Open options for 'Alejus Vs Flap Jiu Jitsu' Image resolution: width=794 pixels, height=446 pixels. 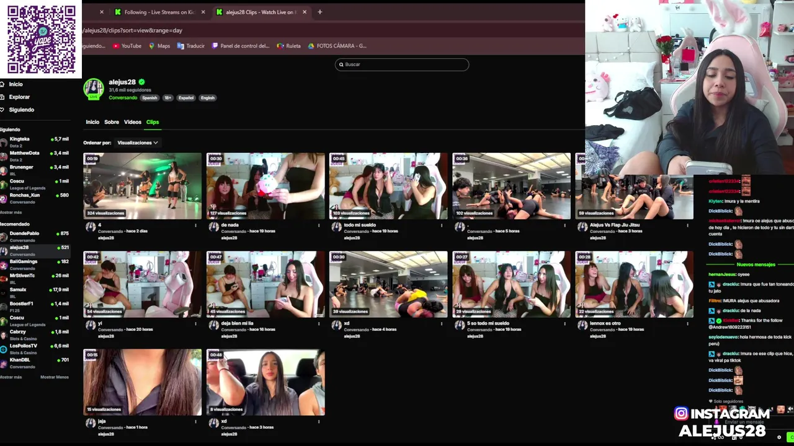coord(687,225)
